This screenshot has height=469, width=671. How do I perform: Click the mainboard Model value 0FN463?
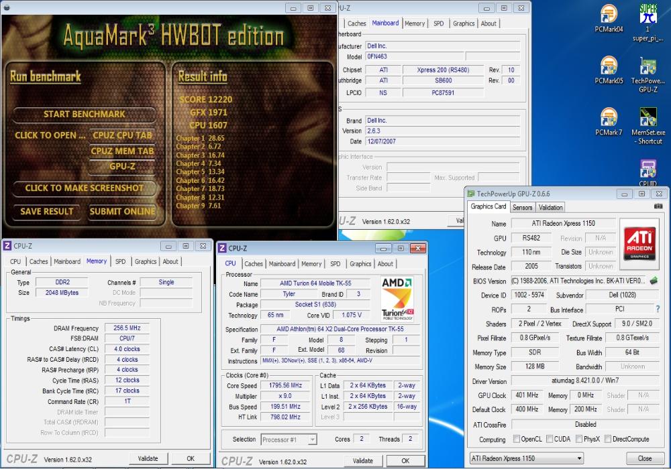click(x=414, y=56)
